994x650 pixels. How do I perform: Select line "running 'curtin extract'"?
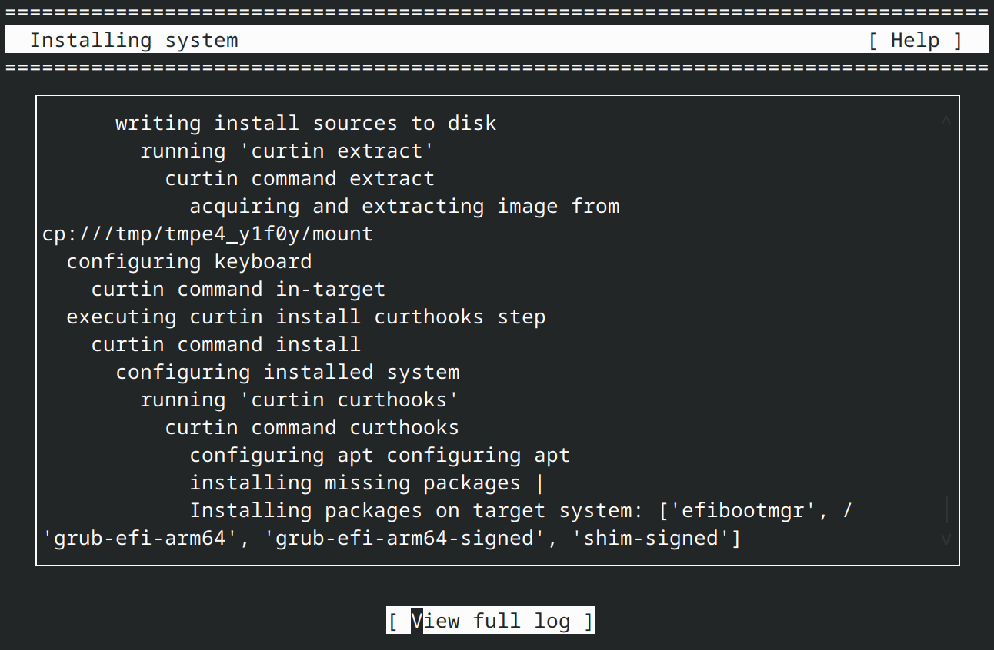click(x=288, y=151)
